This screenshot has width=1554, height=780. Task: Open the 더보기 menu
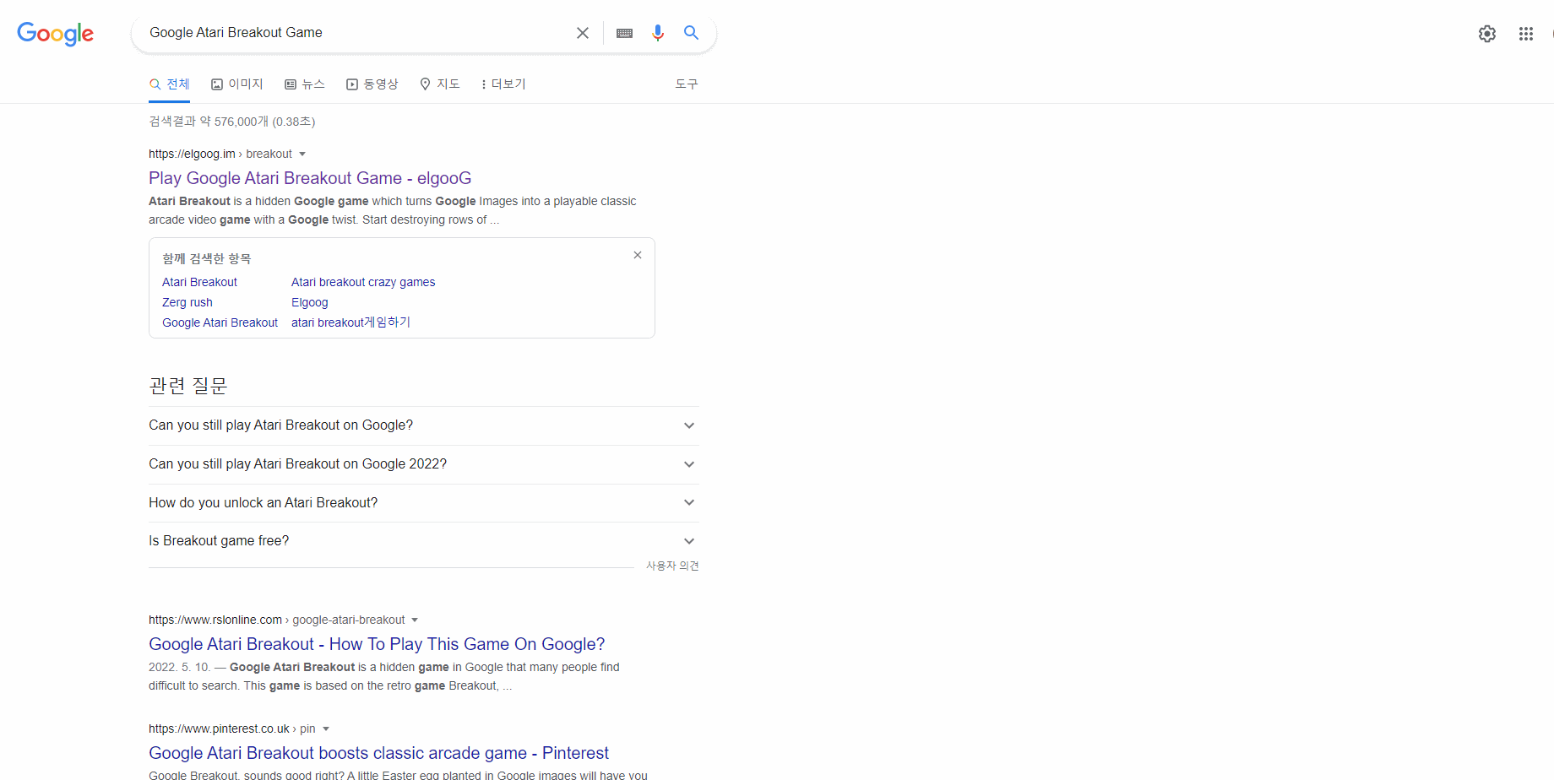503,84
